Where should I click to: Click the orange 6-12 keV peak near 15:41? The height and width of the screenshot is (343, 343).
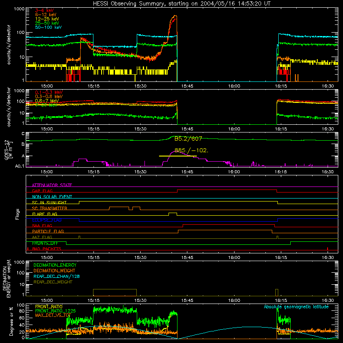(175, 16)
